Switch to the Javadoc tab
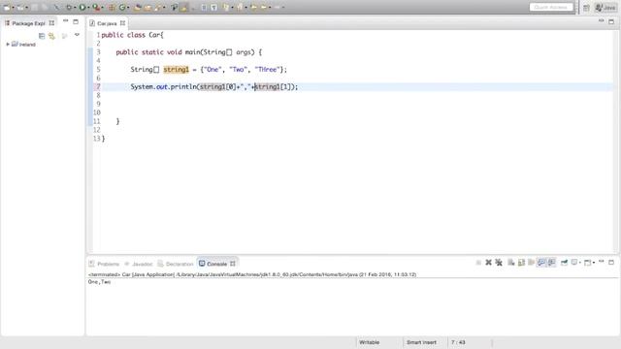 [x=138, y=264]
